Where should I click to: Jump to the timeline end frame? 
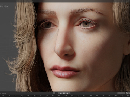tap(69, 93)
